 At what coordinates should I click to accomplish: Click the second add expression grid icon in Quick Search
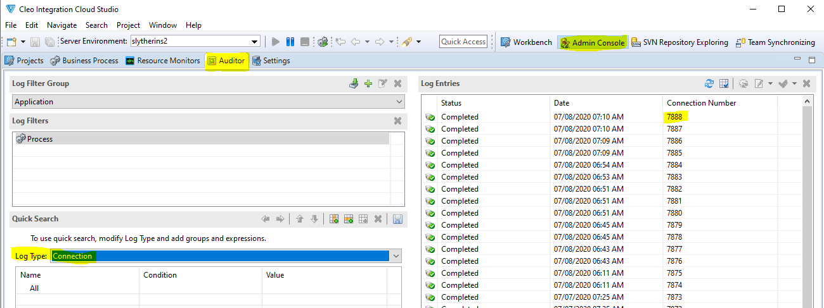point(349,219)
